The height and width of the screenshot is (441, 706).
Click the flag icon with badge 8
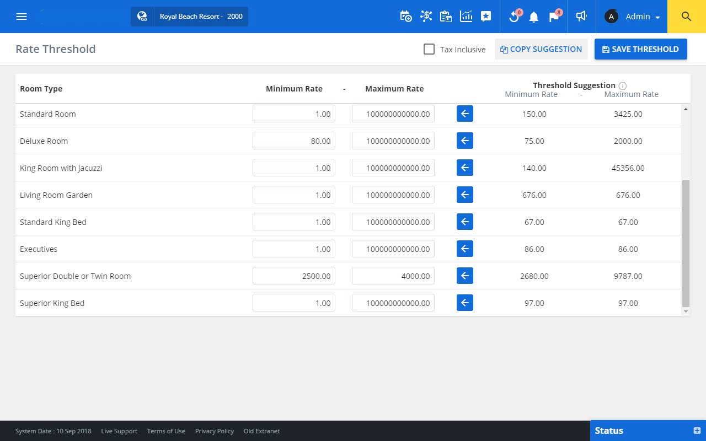click(554, 17)
